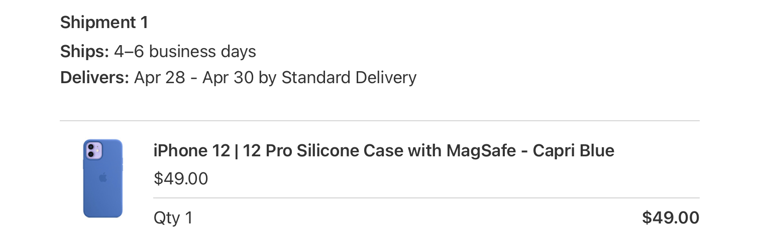
Task: Click the Qty 1 quantity label
Action: [173, 218]
